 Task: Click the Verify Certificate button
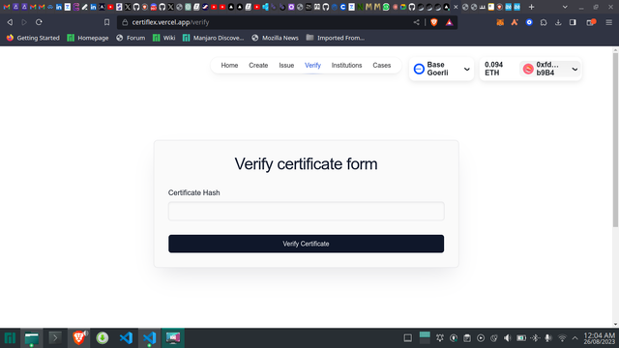306,244
